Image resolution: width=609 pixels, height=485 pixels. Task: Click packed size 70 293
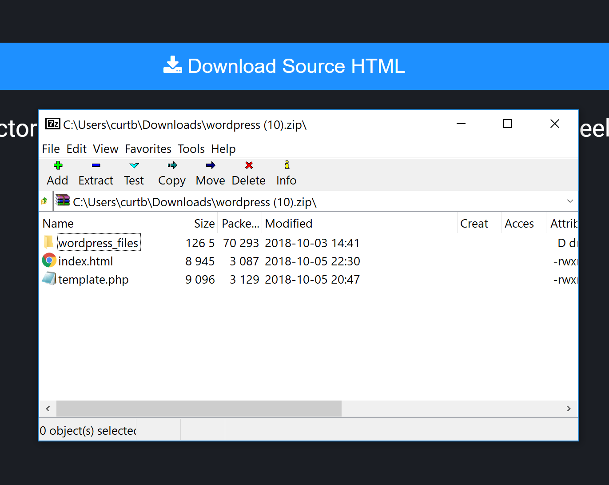click(241, 243)
